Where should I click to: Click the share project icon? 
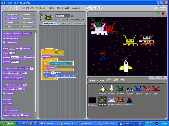point(32,8)
